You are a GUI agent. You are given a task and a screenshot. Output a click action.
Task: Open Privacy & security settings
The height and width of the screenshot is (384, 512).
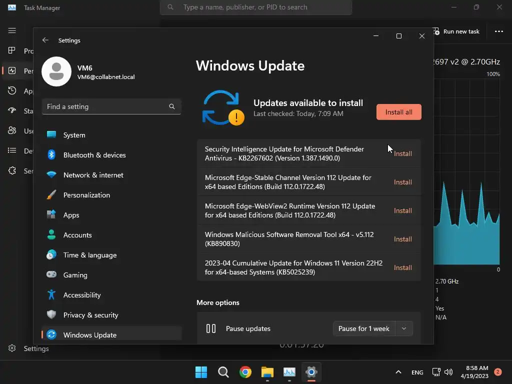[111, 315]
